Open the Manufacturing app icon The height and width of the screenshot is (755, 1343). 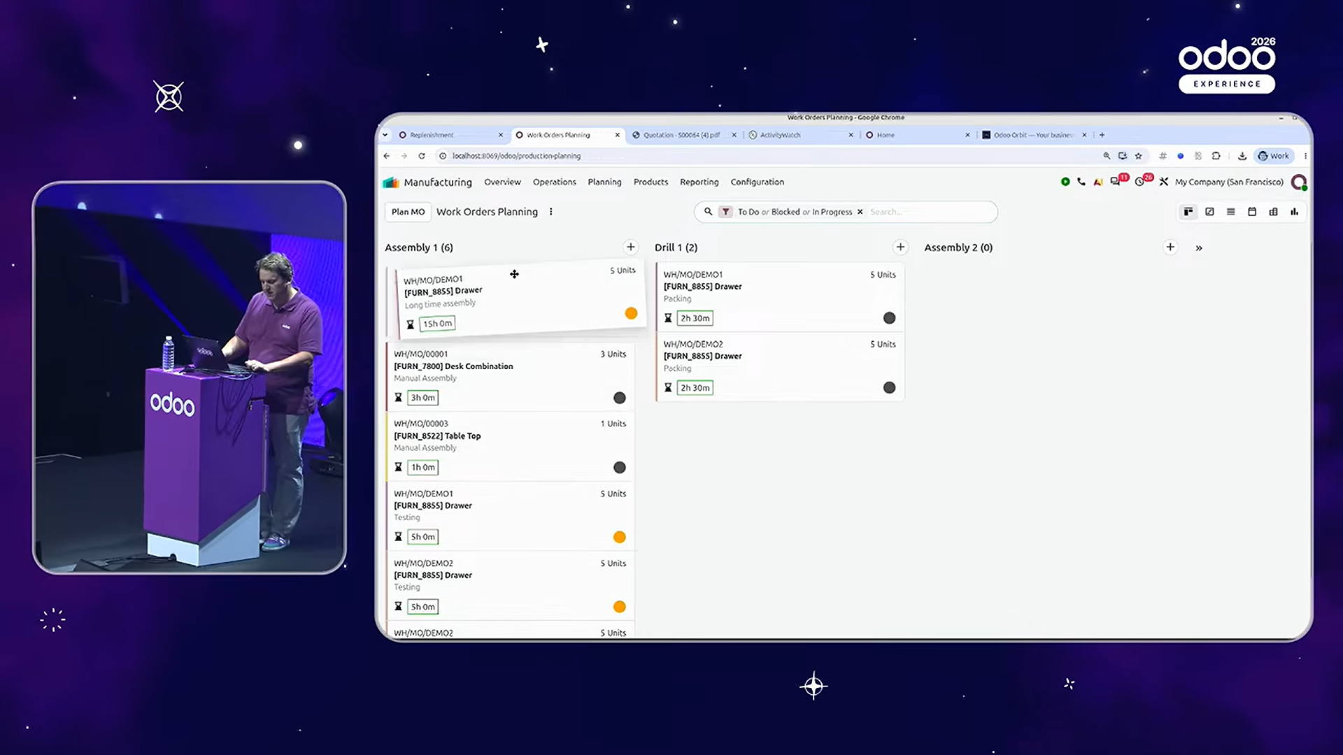coord(390,182)
